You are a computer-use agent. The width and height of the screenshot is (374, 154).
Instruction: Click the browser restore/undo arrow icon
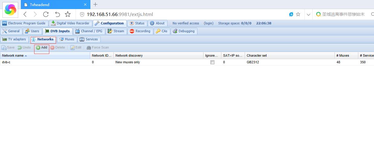click(57, 14)
